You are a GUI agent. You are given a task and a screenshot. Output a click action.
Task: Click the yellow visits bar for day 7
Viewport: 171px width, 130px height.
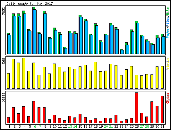pyautogui.click(x=39, y=82)
